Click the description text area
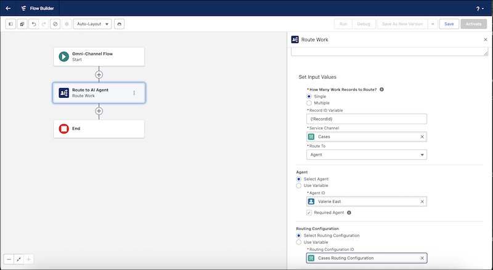The image size is (493, 270). pos(389,52)
